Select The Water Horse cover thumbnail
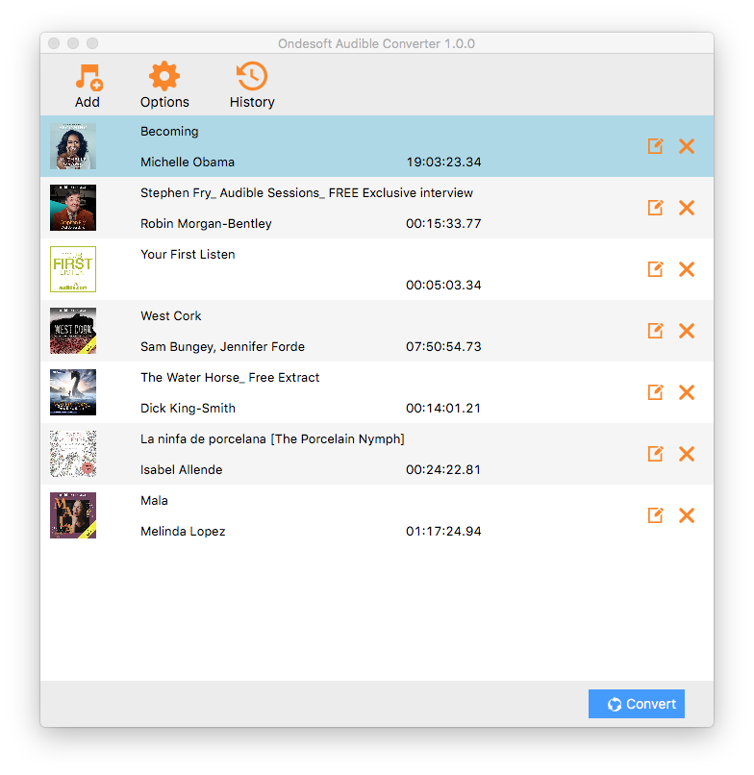 pyautogui.click(x=73, y=392)
